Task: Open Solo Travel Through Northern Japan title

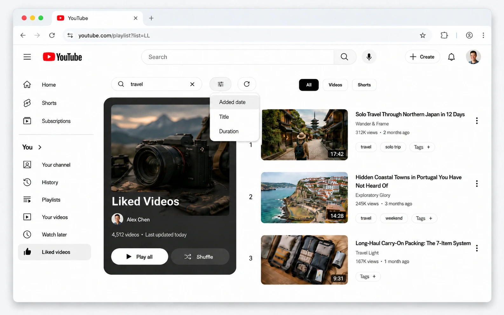Action: tap(410, 114)
